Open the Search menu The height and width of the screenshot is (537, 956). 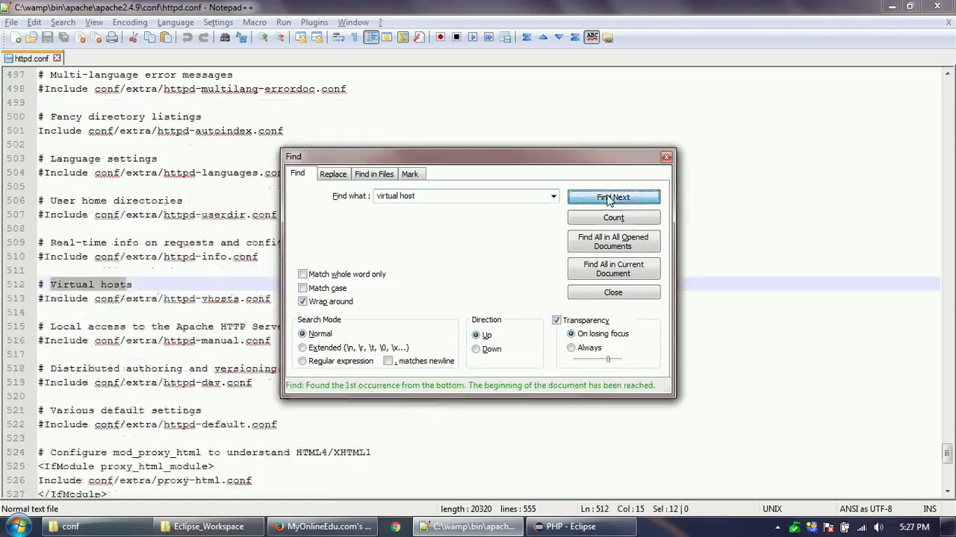coord(63,22)
